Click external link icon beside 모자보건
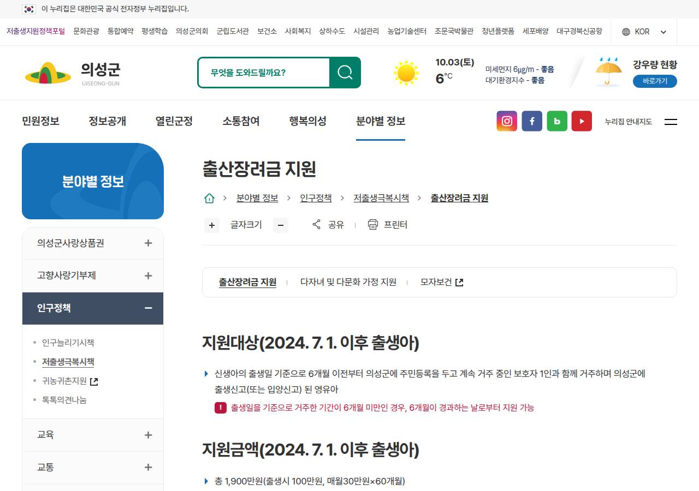This screenshot has width=699, height=491. coord(459,283)
